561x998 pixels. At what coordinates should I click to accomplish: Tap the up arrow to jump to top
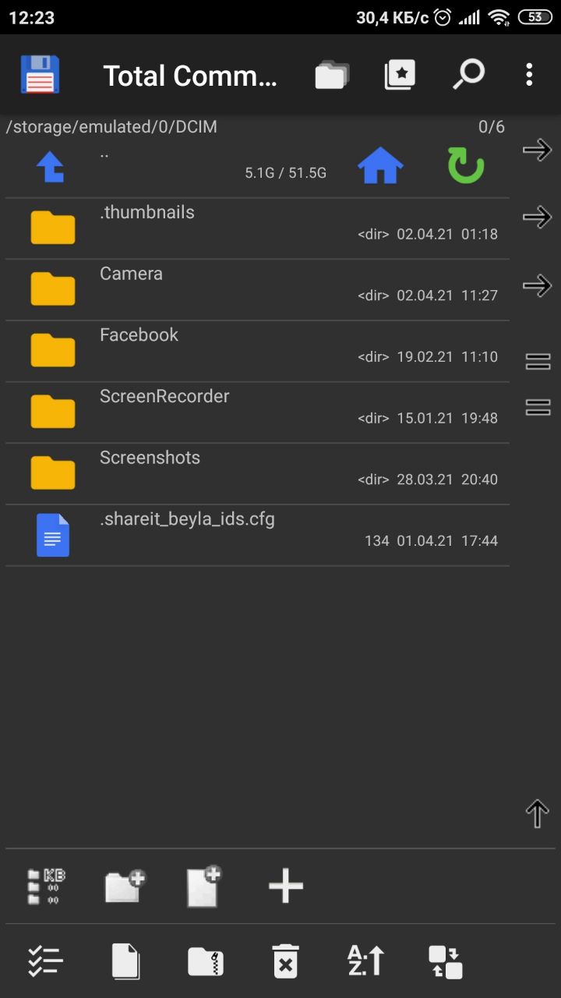(538, 814)
